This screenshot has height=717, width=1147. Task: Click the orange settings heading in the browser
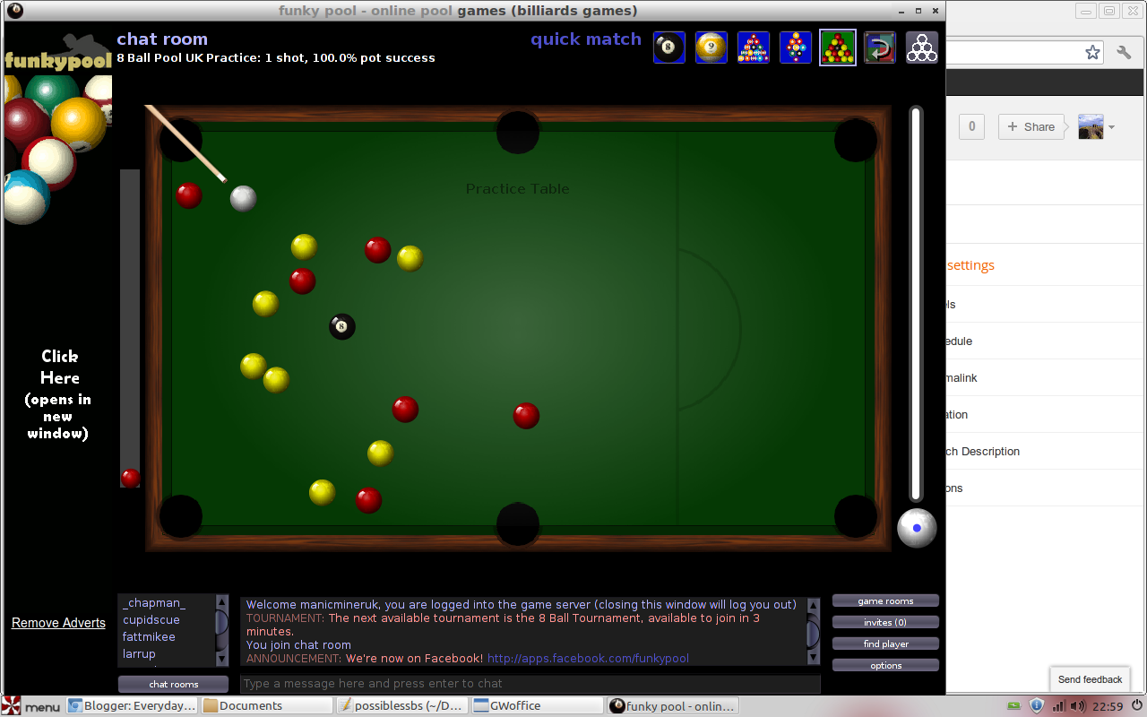coord(970,265)
